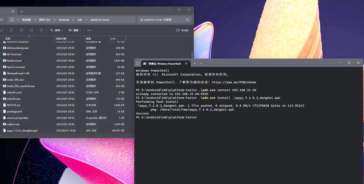Add a new tab in Windows Terminal
Screen dimensions: 364x184
tap(195, 63)
